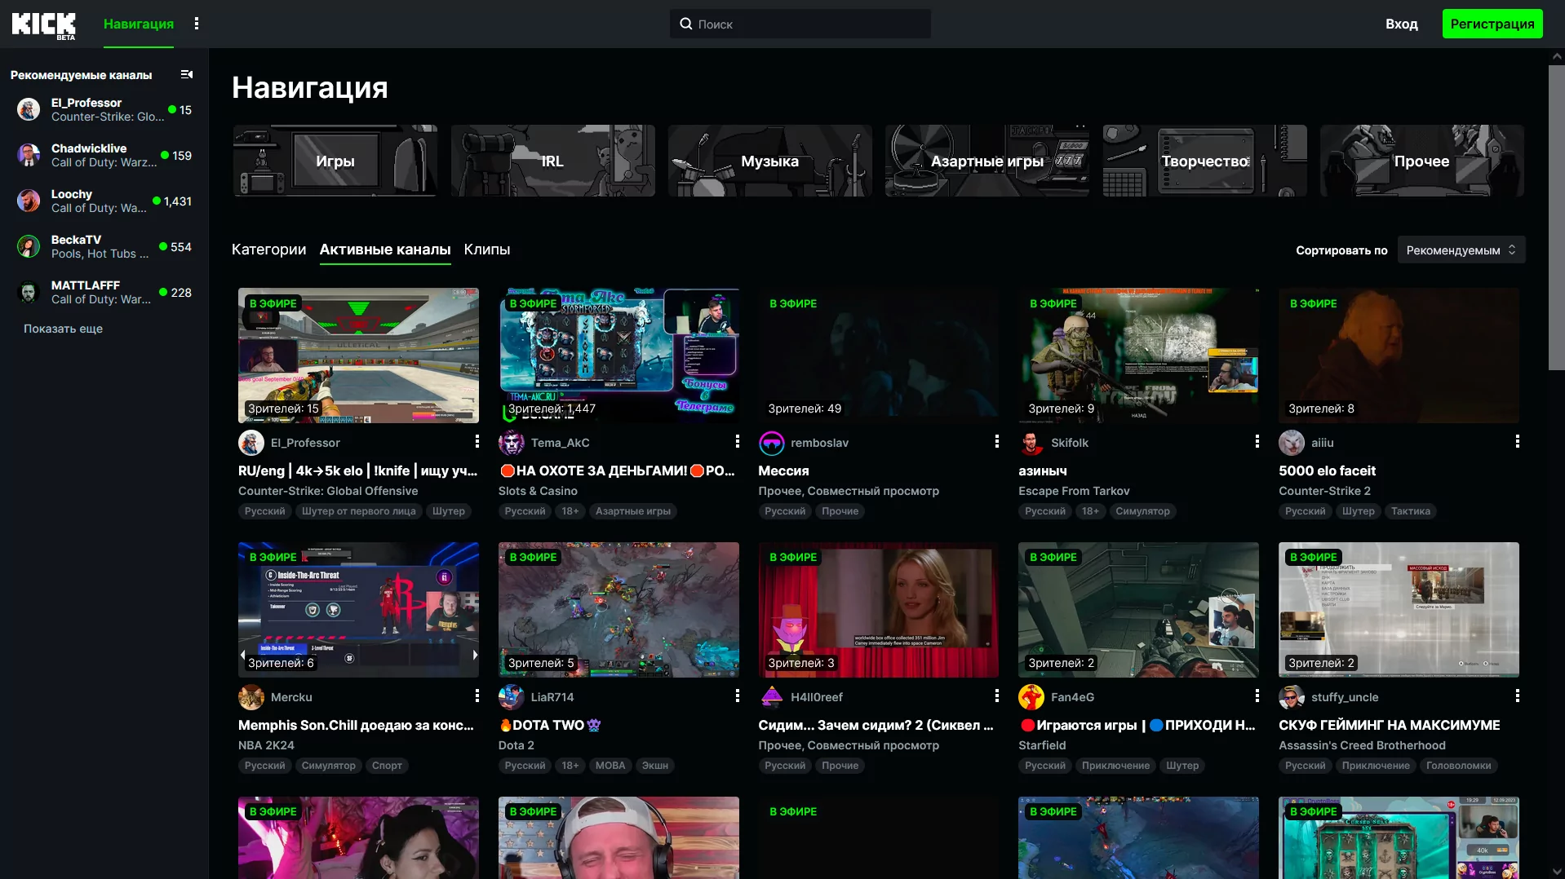The width and height of the screenshot is (1565, 879).
Task: Open El_Professor stream thumbnail with 15 viewers
Action: pos(358,356)
